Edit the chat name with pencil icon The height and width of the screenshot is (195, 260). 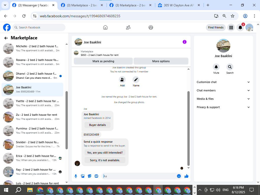coord(136,80)
